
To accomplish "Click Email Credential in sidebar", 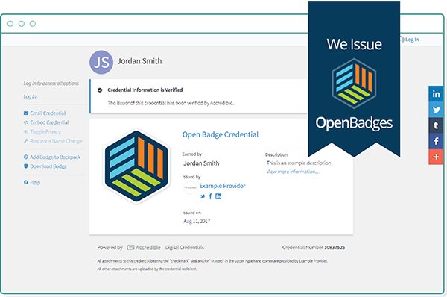I will click(45, 113).
